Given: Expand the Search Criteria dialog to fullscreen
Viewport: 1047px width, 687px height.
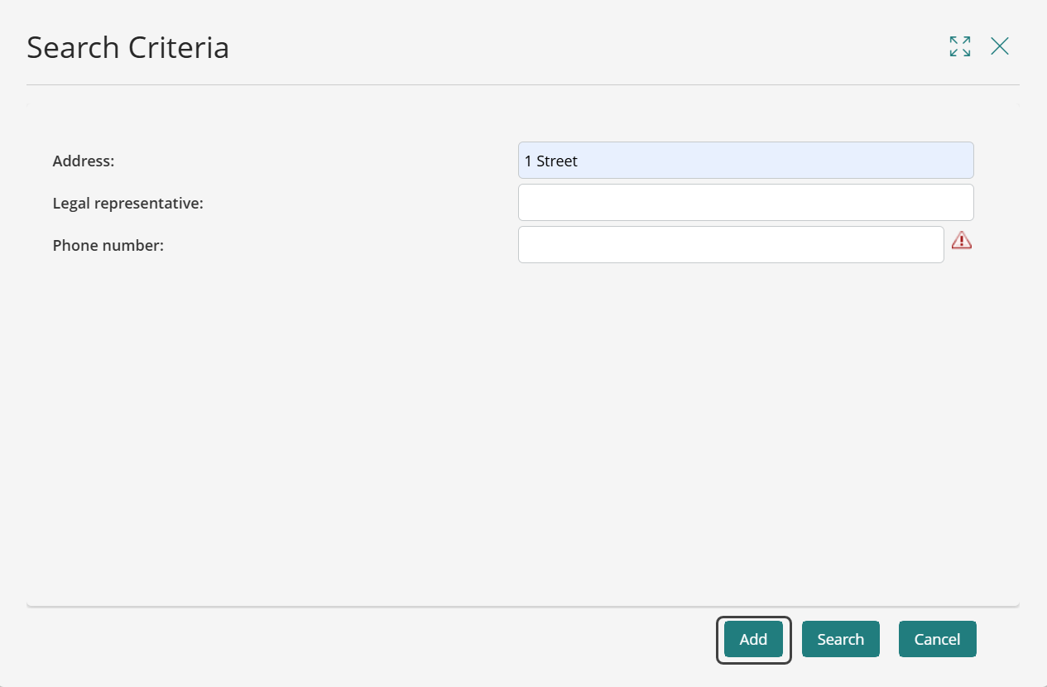Looking at the screenshot, I should (960, 46).
